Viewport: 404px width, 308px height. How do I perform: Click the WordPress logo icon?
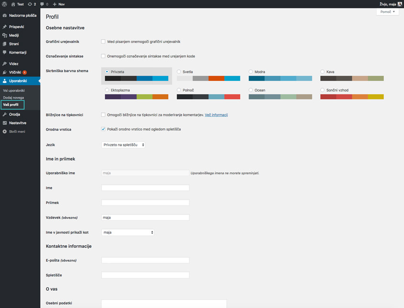pyautogui.click(x=4, y=4)
